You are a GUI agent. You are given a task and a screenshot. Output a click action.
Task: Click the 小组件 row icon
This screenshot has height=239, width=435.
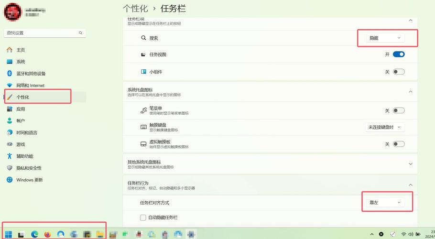pyautogui.click(x=143, y=72)
